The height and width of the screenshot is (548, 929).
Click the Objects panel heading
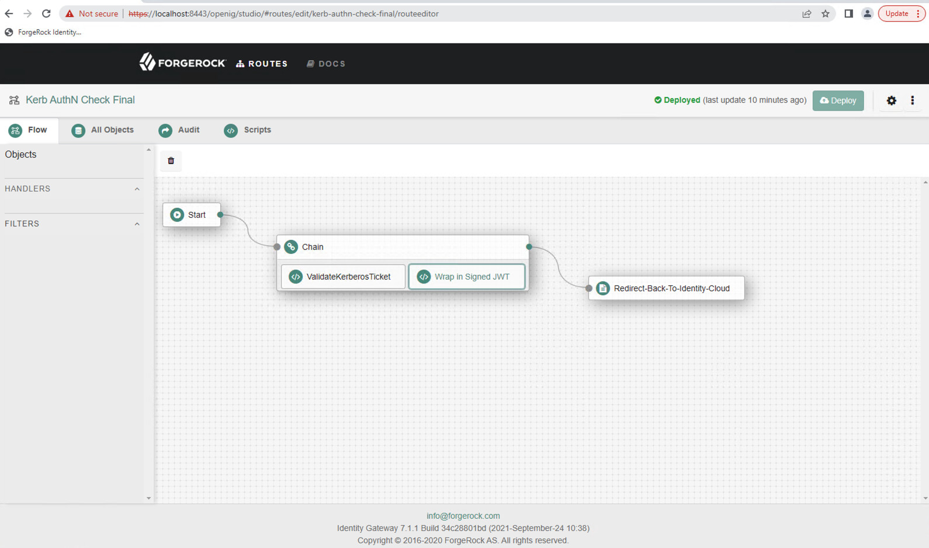coord(20,155)
